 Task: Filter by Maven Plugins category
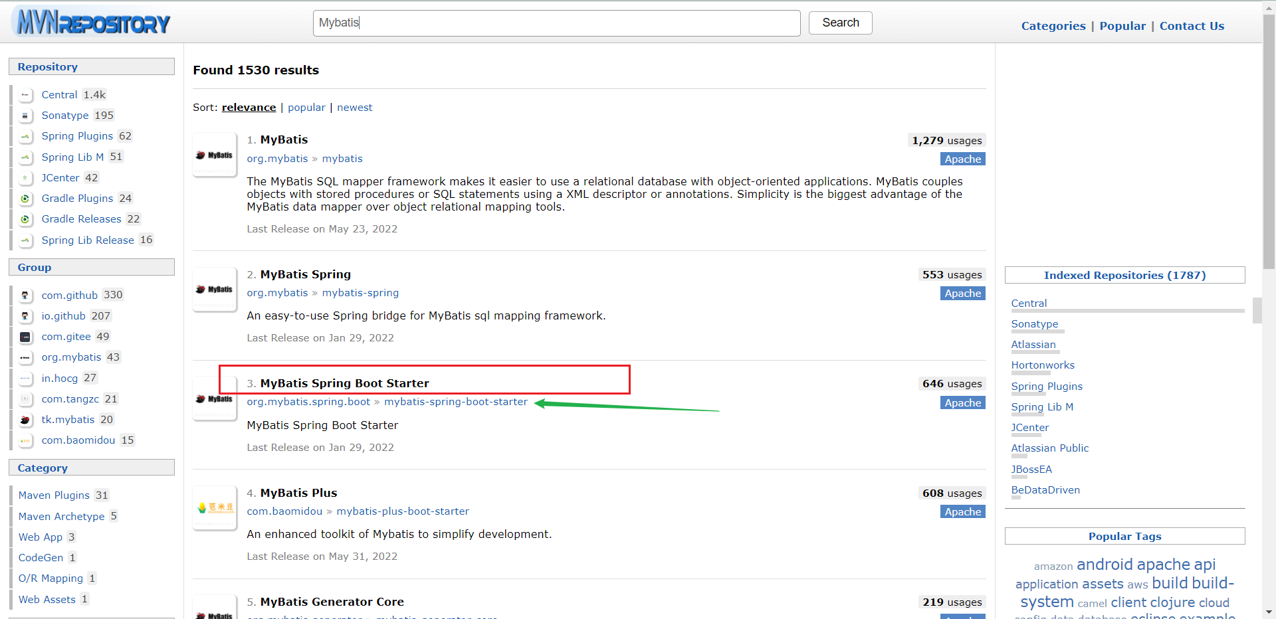coord(54,495)
